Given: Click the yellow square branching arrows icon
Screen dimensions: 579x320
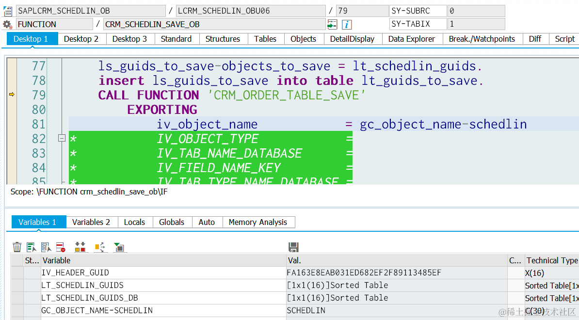Looking at the screenshot, I should click(x=100, y=247).
